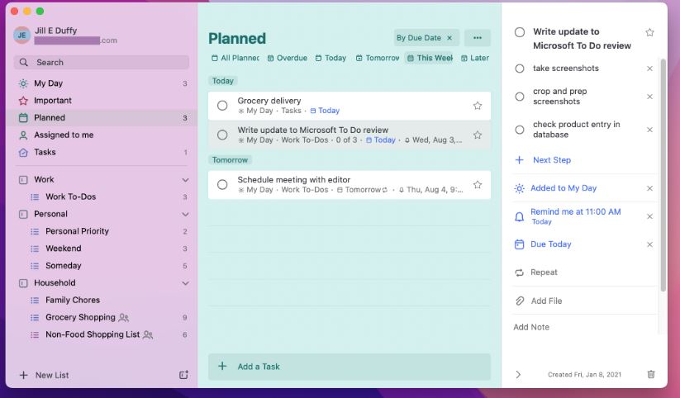Click the plus icon for New List

[x=24, y=375]
